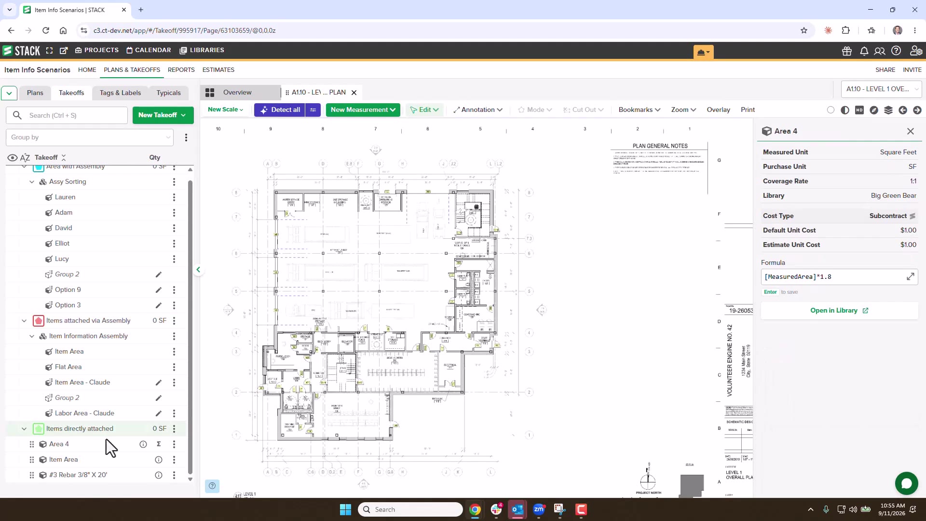Open the Overview plan tab
This screenshot has height=521, width=926.
241,92
